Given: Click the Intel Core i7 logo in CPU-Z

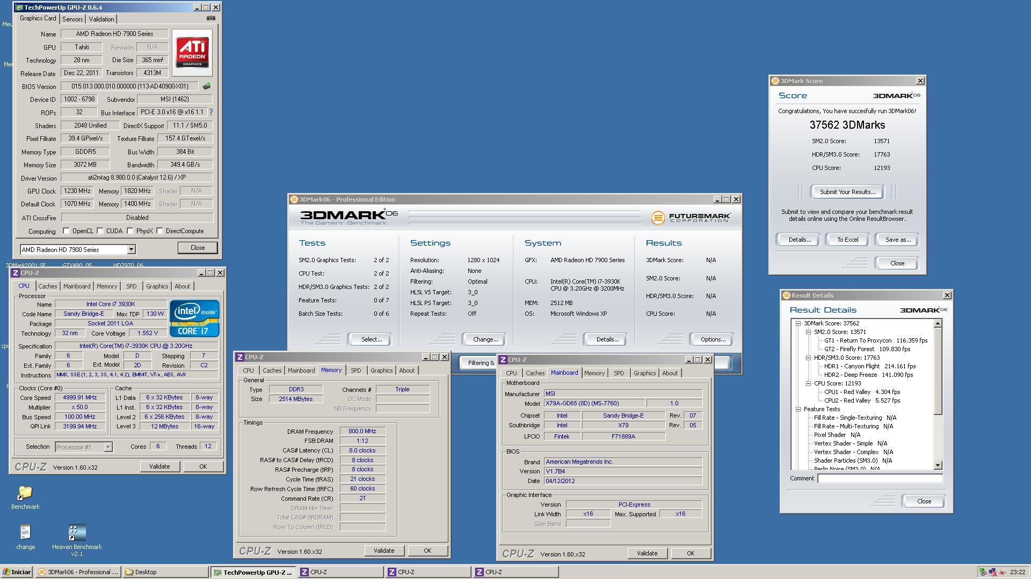Looking at the screenshot, I should (194, 318).
